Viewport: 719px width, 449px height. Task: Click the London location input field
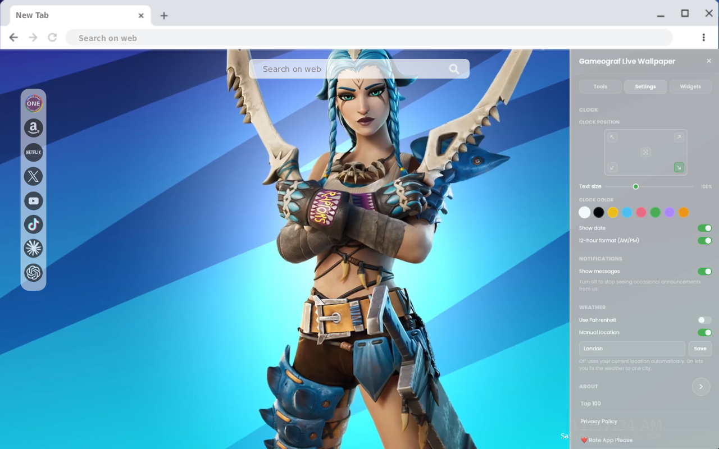point(632,349)
